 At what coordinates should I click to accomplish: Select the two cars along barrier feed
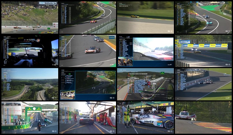(203, 84)
